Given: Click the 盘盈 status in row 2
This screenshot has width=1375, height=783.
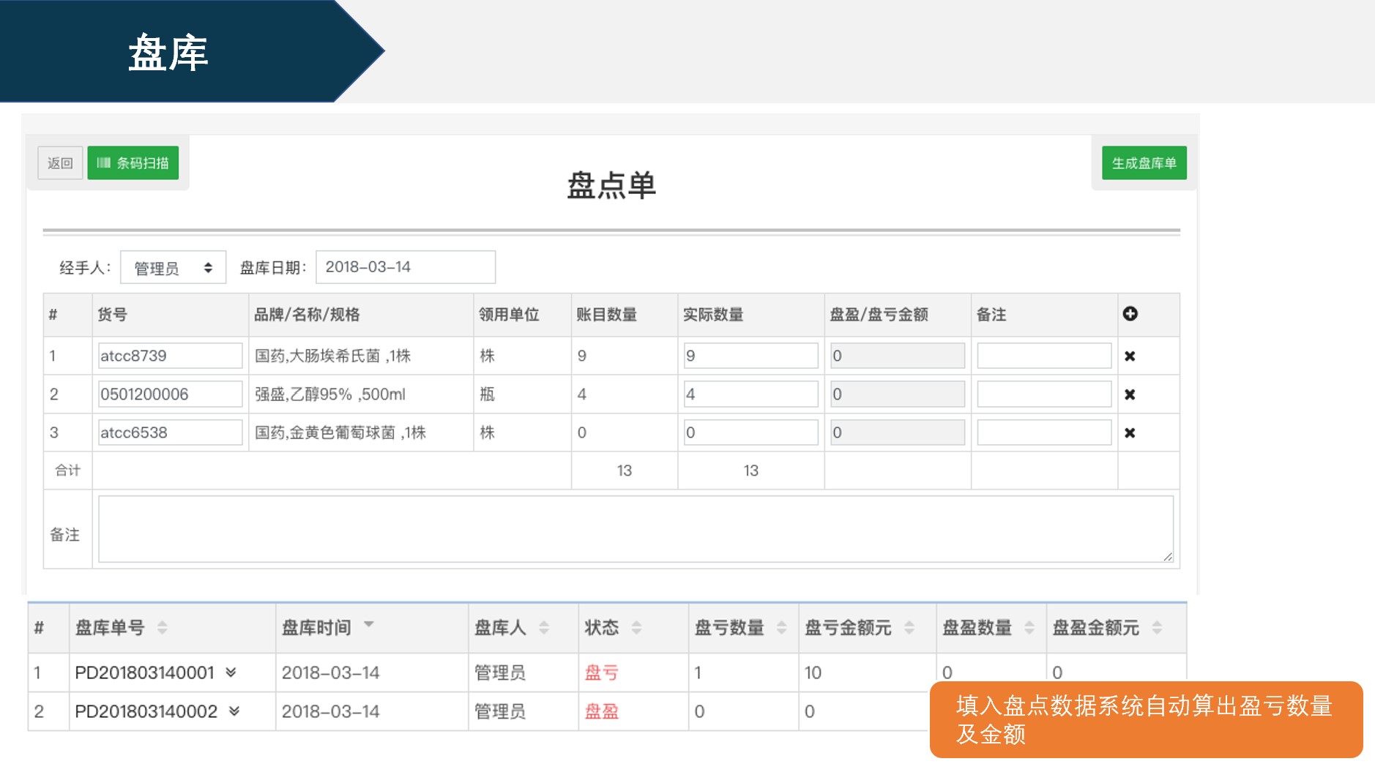Looking at the screenshot, I should 602,711.
